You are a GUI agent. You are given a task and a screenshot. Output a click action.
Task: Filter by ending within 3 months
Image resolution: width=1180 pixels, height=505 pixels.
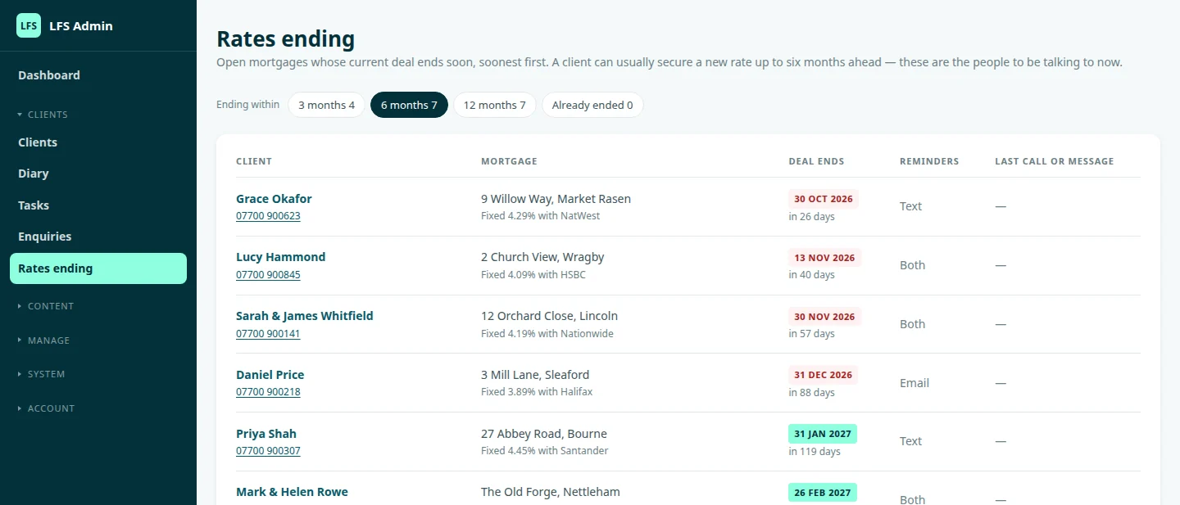pyautogui.click(x=326, y=105)
